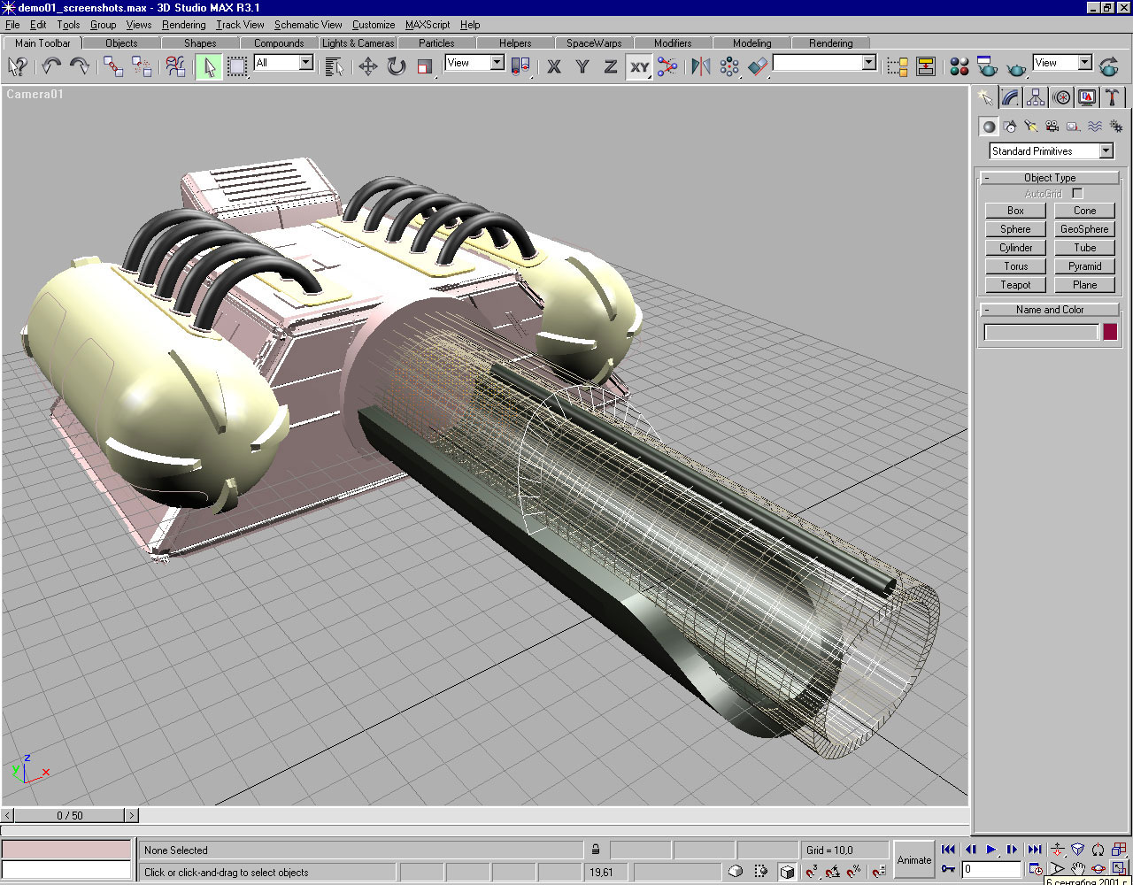This screenshot has height=885, width=1133.
Task: Open the Standard Primitives dropdown
Action: pos(1106,151)
